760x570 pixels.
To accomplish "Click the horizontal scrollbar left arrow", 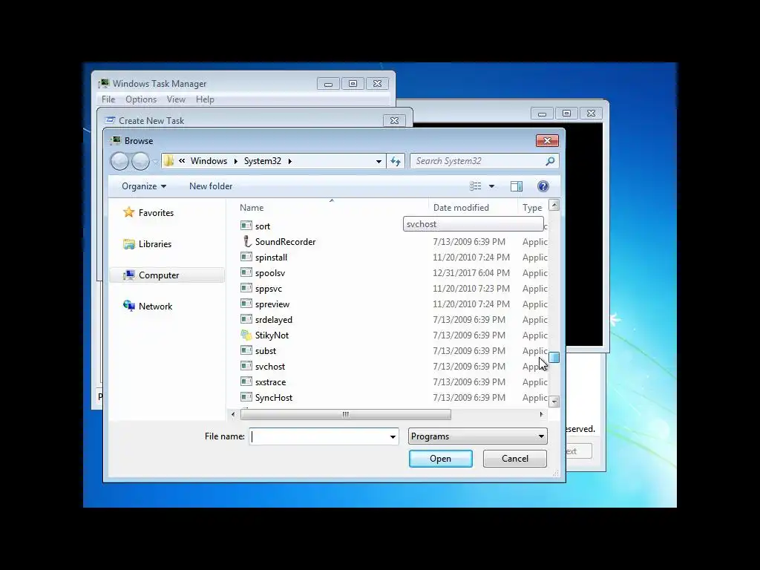I will click(233, 414).
